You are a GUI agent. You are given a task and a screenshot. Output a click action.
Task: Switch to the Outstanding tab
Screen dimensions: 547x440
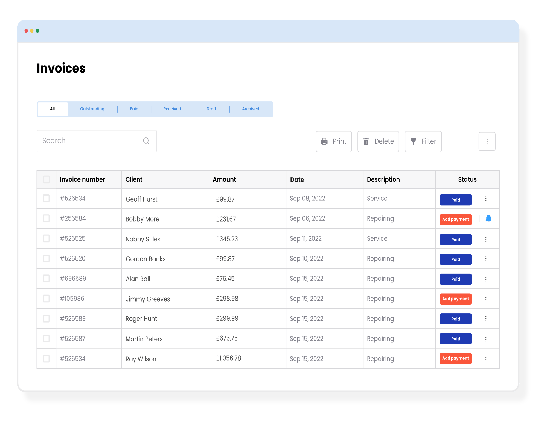[92, 109]
